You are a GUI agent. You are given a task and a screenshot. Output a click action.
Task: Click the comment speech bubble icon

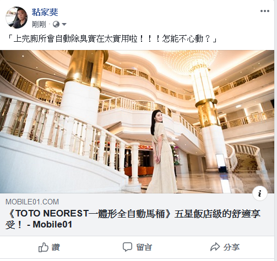pos(127,247)
